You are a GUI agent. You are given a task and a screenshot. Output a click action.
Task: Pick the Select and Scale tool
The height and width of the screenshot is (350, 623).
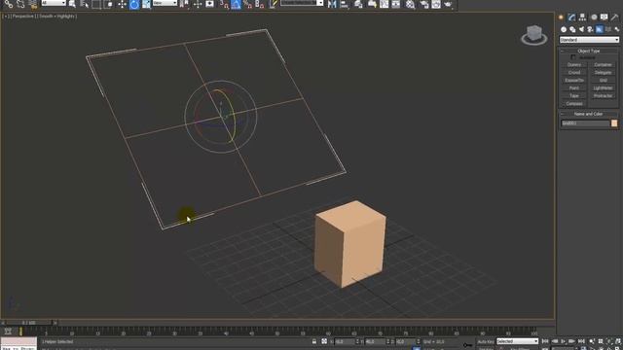pyautogui.click(x=146, y=4)
